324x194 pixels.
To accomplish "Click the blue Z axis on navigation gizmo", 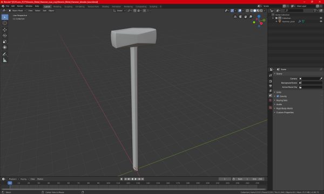I will (x=259, y=16).
